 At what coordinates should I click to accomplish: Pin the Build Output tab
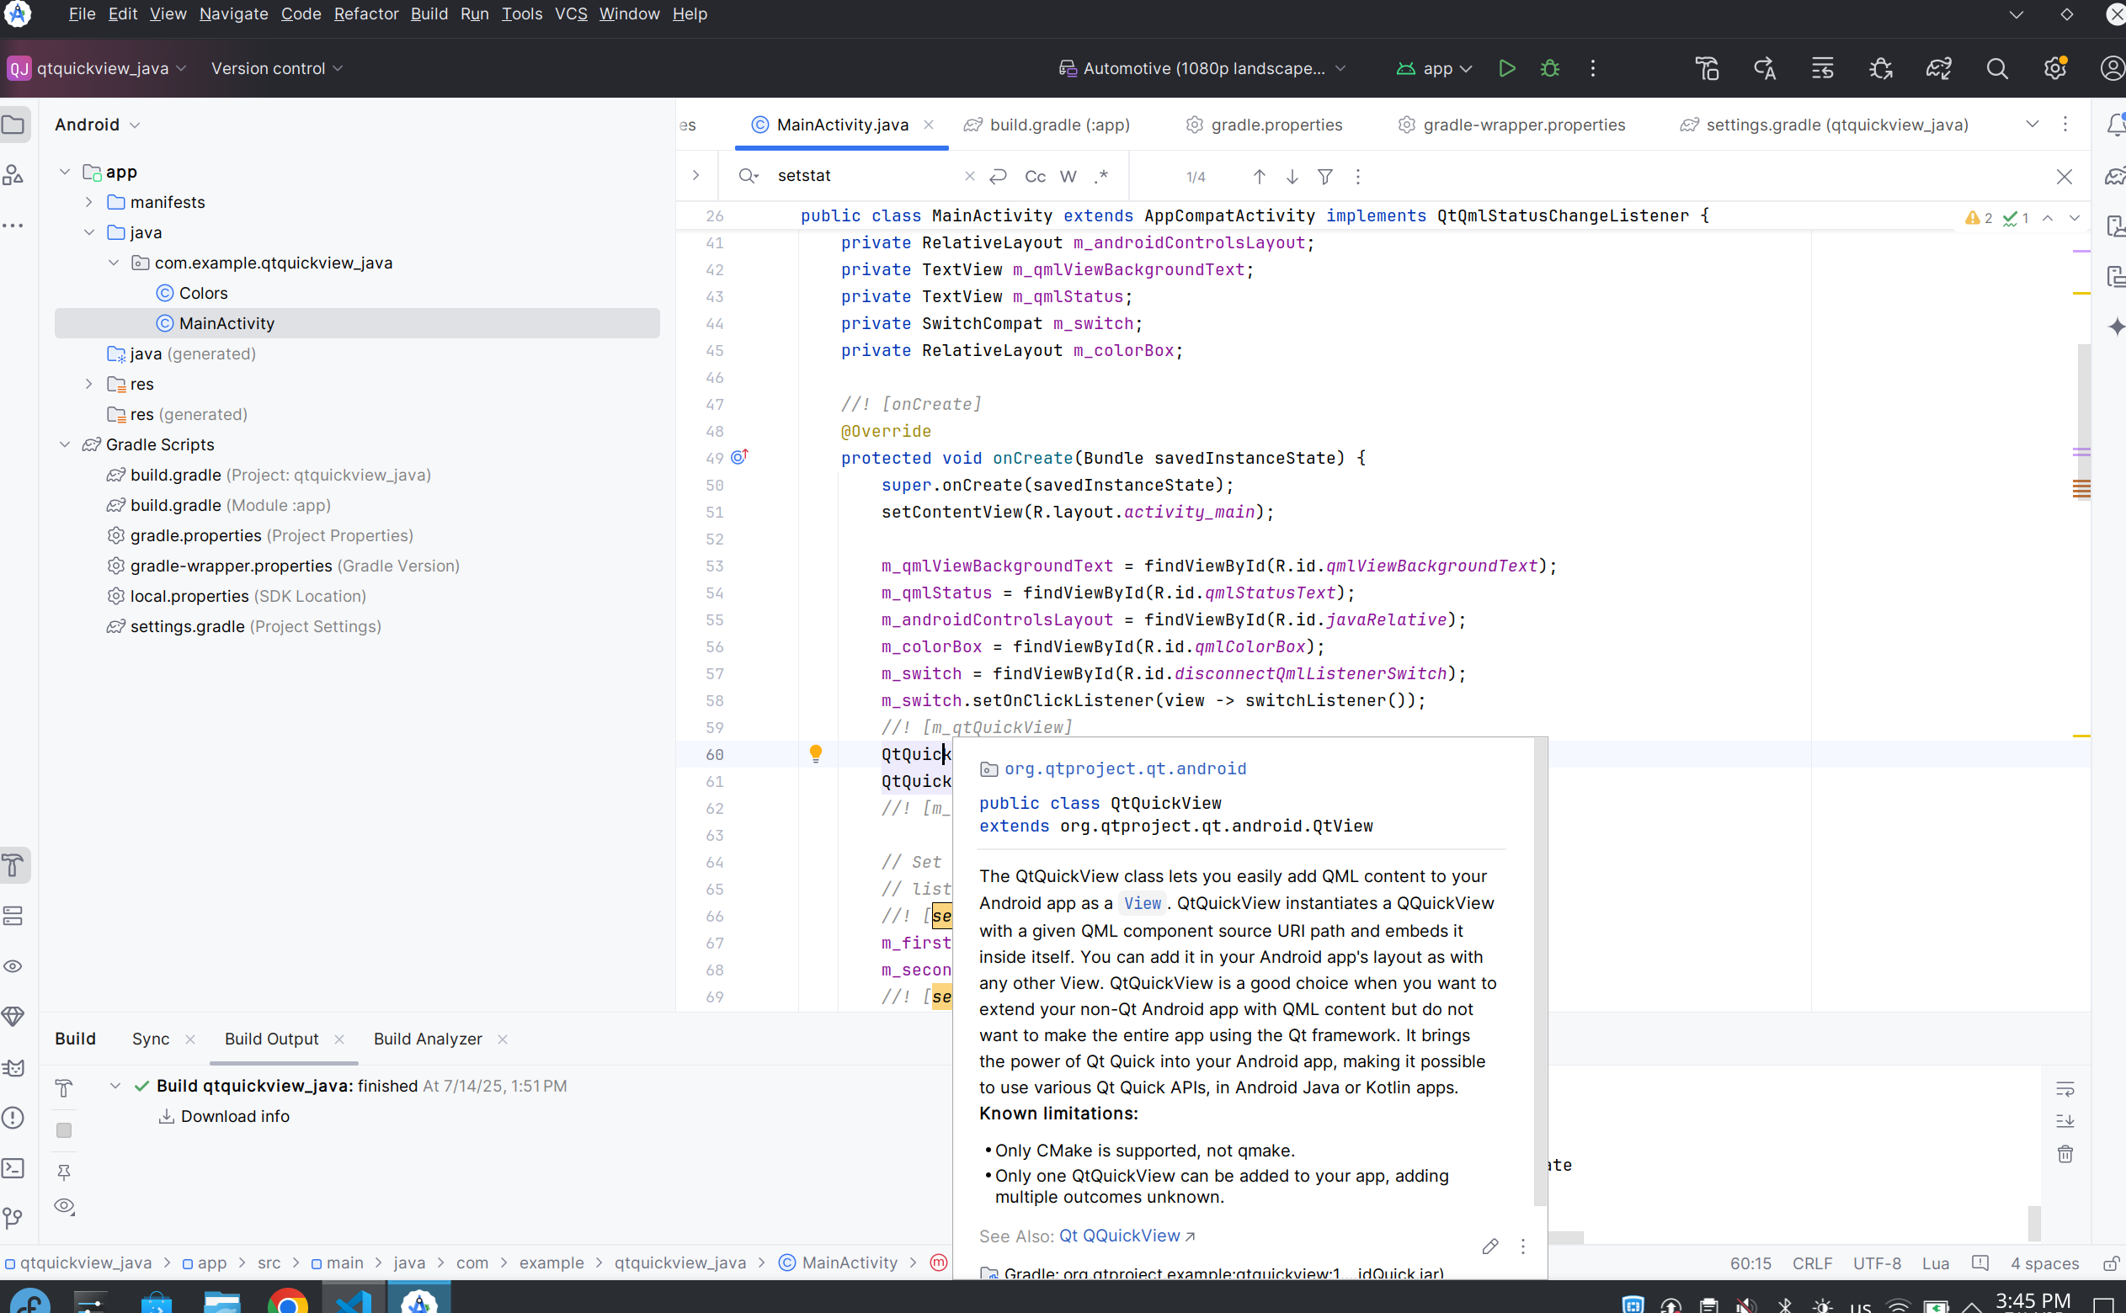coord(64,1172)
